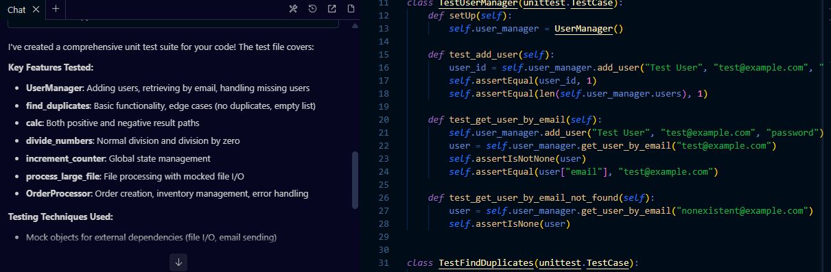Click the 'Testing Techniques Used:' heading

60,217
